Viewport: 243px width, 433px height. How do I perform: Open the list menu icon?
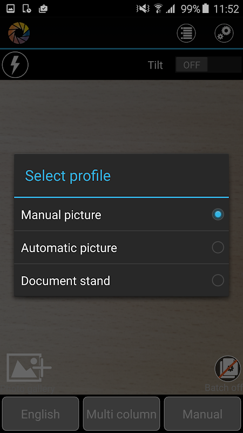pyautogui.click(x=186, y=33)
